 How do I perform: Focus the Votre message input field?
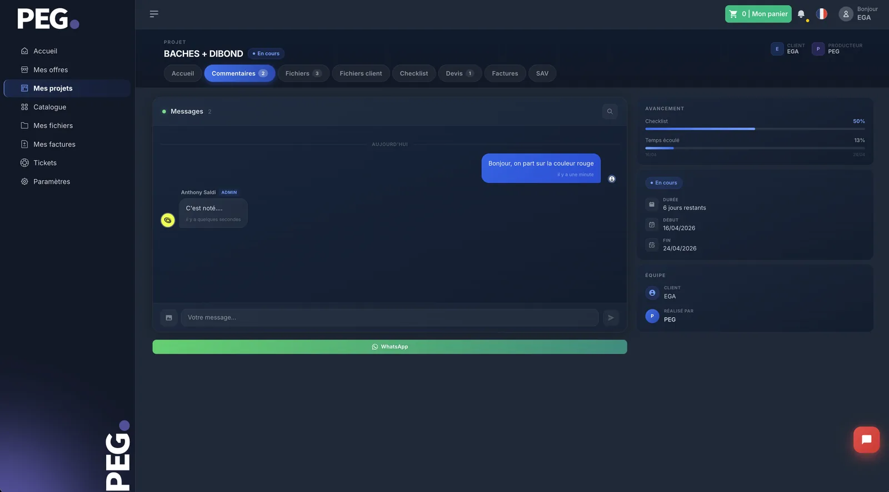[389, 318]
